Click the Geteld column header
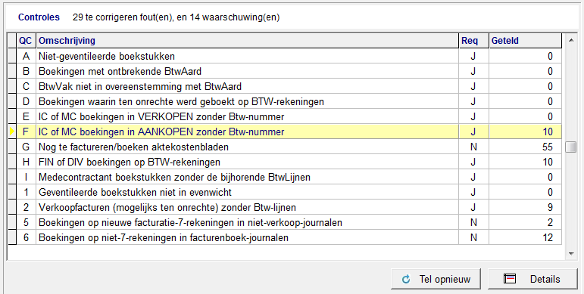This screenshot has height=294, width=584. 525,41
